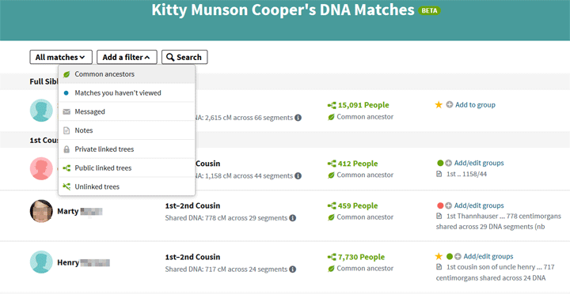Toggle the gold star on Henry's match row

click(x=439, y=257)
